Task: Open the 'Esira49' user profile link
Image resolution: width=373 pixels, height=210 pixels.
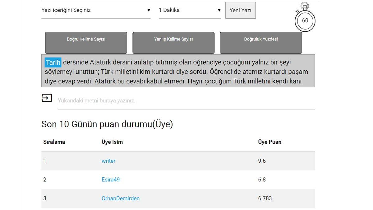Action: click(x=111, y=180)
